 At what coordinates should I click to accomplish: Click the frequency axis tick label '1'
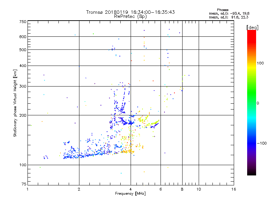[27, 189]
